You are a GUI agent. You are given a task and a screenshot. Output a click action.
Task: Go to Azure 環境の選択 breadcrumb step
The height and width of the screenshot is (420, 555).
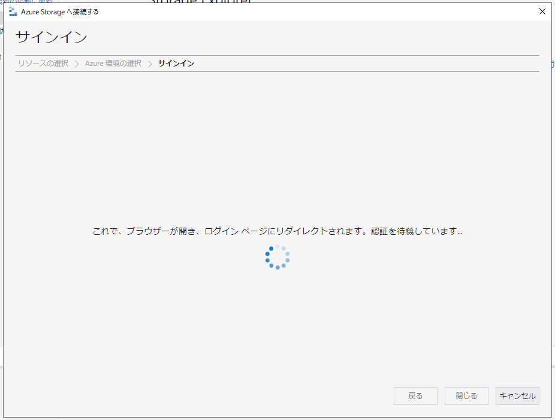click(113, 64)
